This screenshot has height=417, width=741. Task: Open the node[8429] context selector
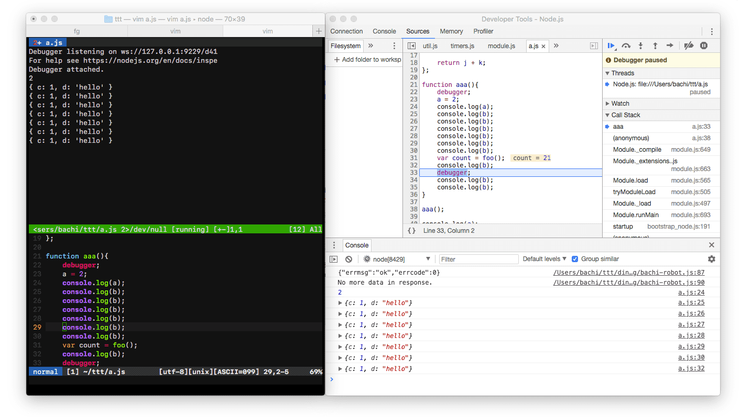pyautogui.click(x=397, y=259)
